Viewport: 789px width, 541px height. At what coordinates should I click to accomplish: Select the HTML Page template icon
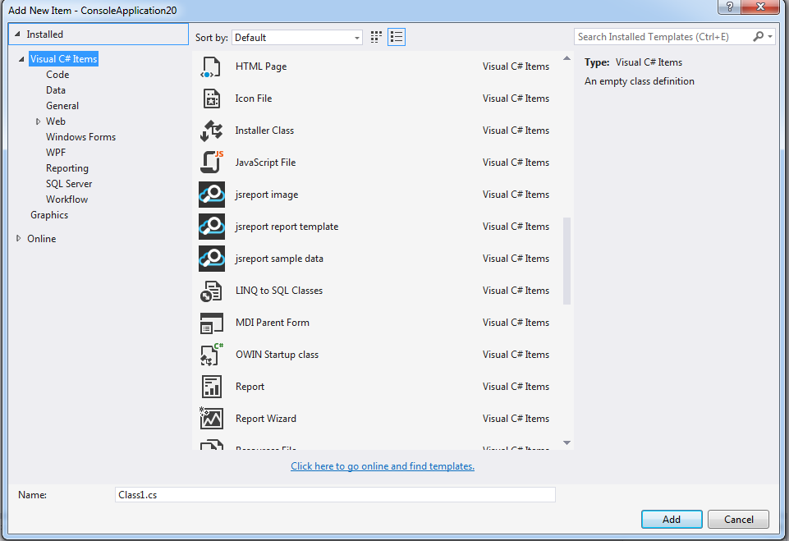(211, 66)
